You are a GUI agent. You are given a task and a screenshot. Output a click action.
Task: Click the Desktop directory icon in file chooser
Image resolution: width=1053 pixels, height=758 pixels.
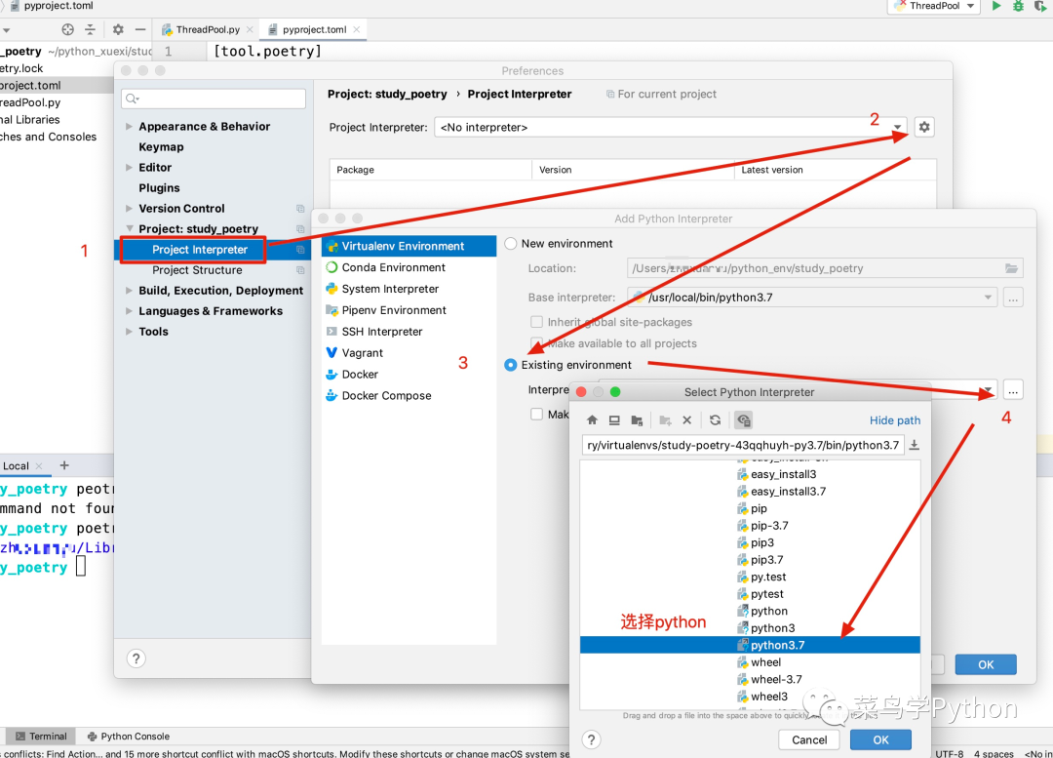click(x=614, y=420)
